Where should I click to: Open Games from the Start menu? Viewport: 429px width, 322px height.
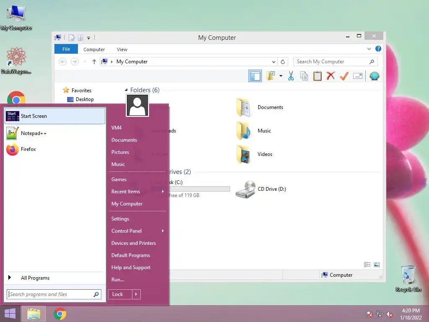click(x=119, y=179)
